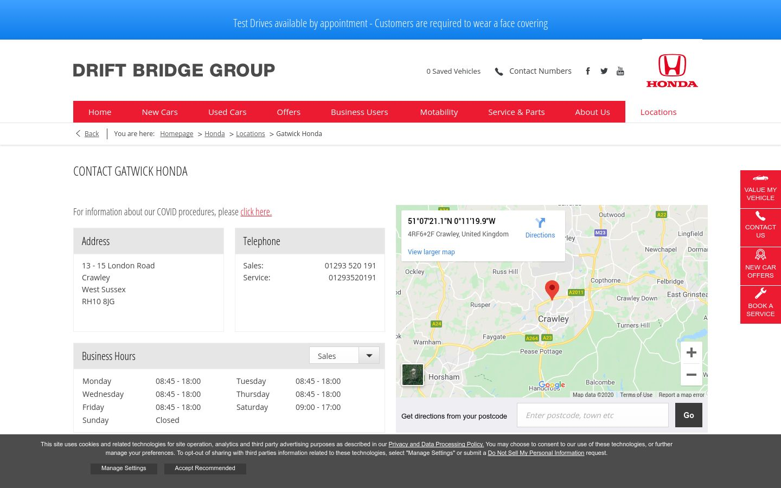Click the Honda logo

coord(672,70)
